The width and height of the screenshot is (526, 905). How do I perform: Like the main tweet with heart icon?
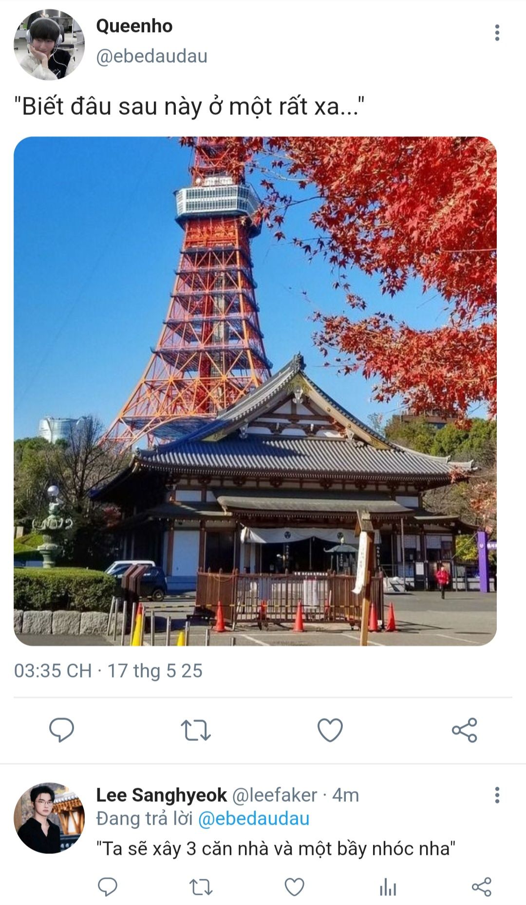pyautogui.click(x=330, y=730)
